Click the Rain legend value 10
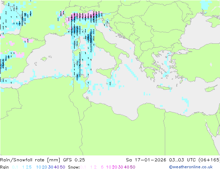Image resolution: width=220 pixels, height=170 pixels. click(x=39, y=167)
